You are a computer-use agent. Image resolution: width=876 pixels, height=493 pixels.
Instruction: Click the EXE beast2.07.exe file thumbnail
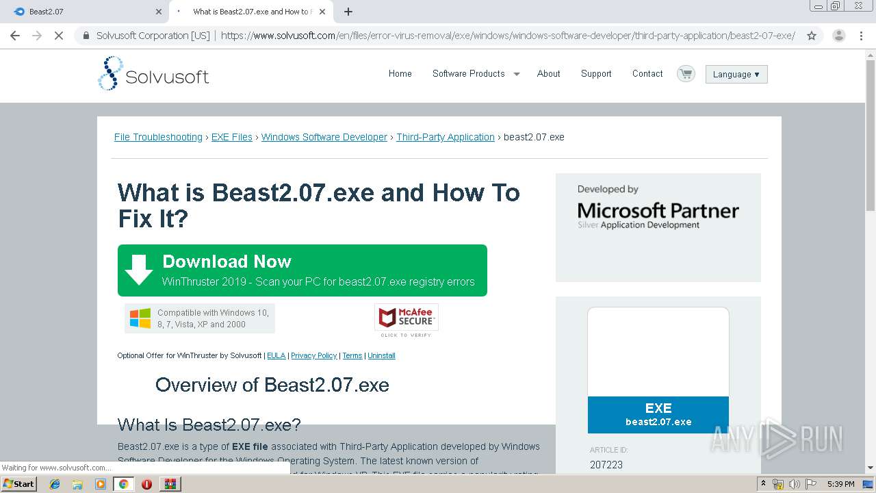click(658, 370)
